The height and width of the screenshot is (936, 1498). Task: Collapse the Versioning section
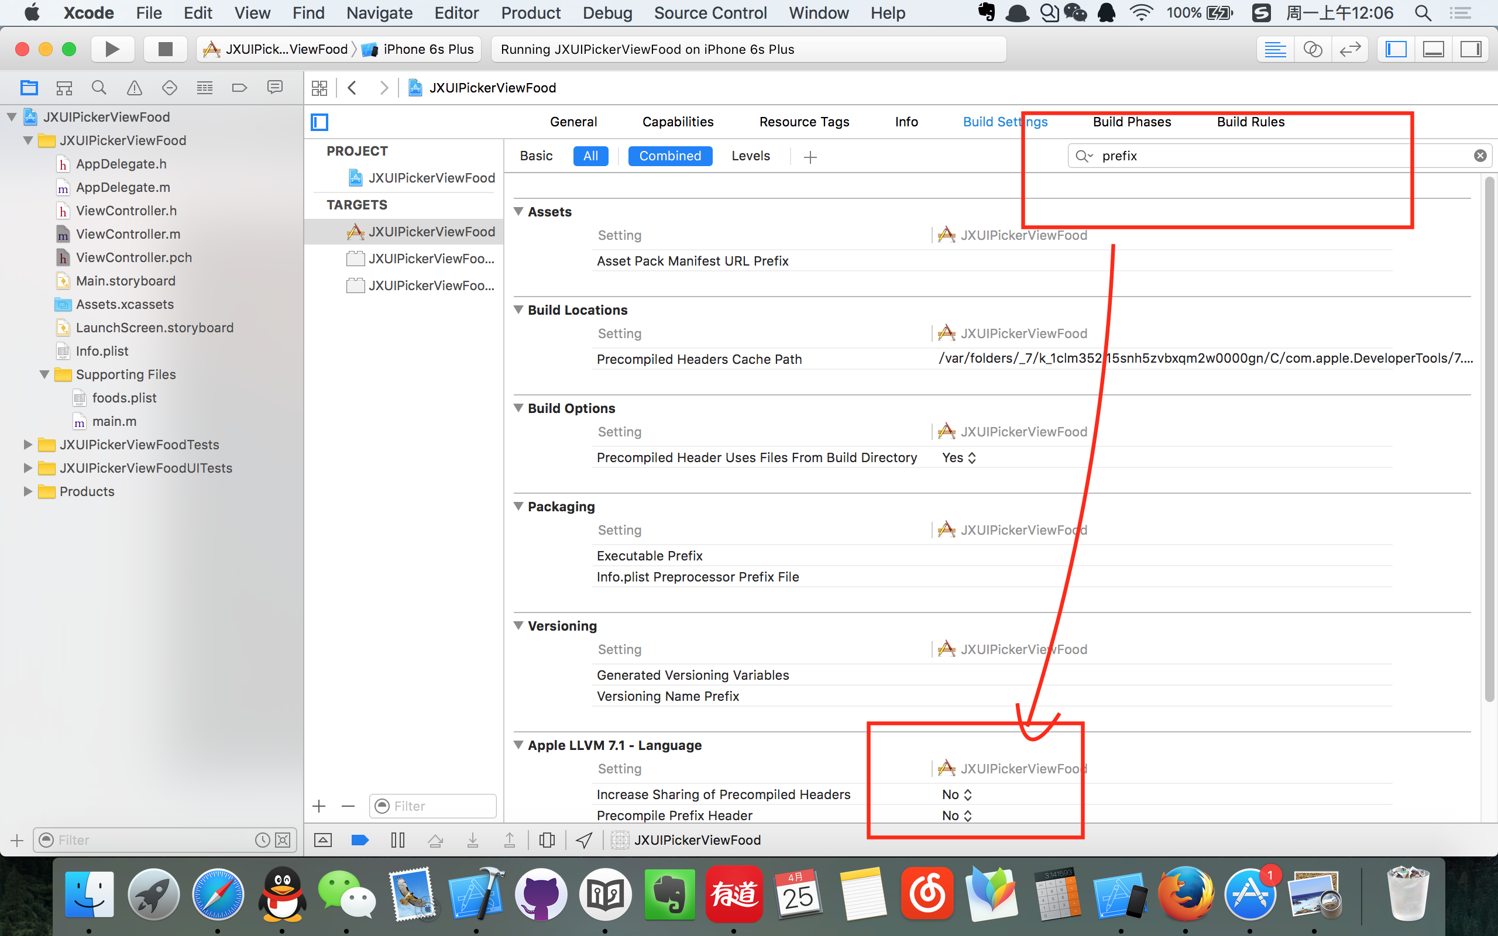[518, 626]
